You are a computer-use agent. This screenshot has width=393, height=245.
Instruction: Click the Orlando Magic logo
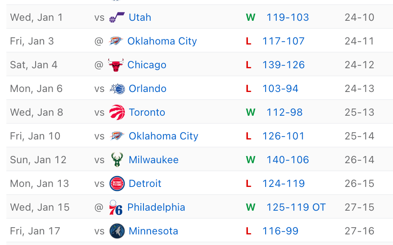[x=117, y=89]
